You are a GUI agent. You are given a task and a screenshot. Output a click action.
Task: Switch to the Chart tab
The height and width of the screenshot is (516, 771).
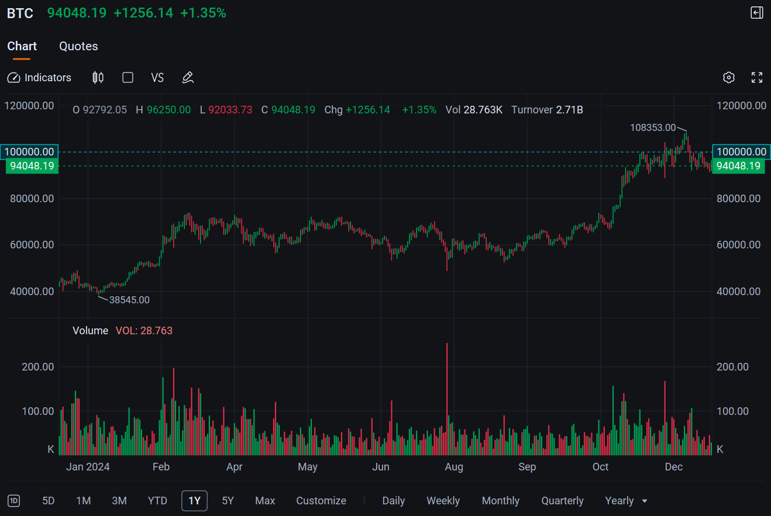point(22,46)
